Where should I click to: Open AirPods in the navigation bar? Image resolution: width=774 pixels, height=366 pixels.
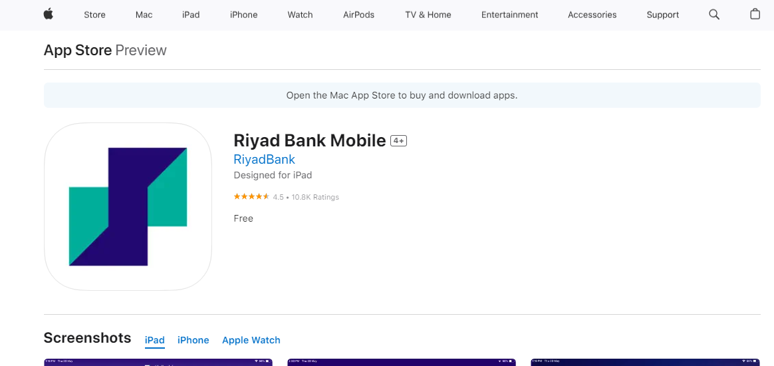click(358, 15)
